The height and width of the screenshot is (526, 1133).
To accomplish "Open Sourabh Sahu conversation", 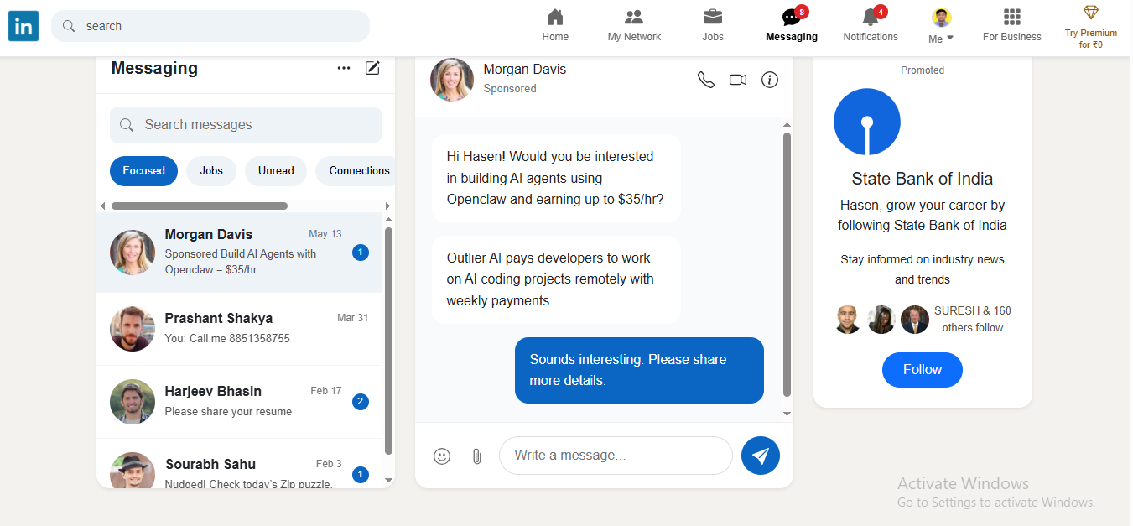I will pos(239,463).
